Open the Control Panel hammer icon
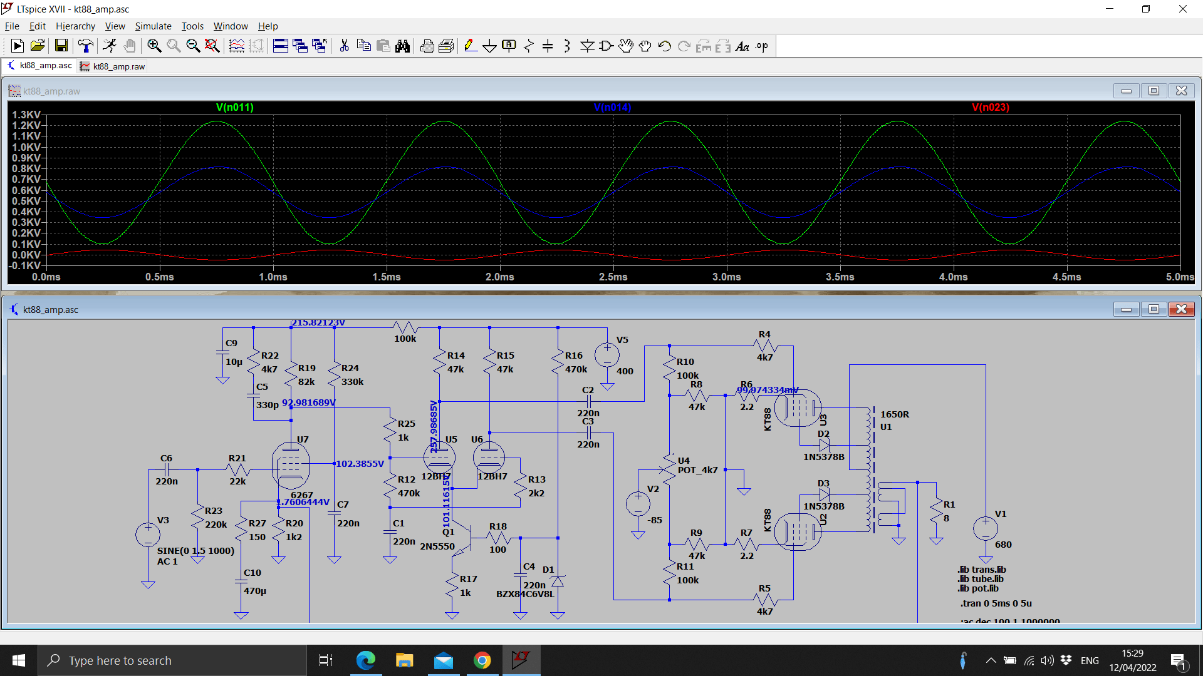The image size is (1203, 676). click(85, 46)
